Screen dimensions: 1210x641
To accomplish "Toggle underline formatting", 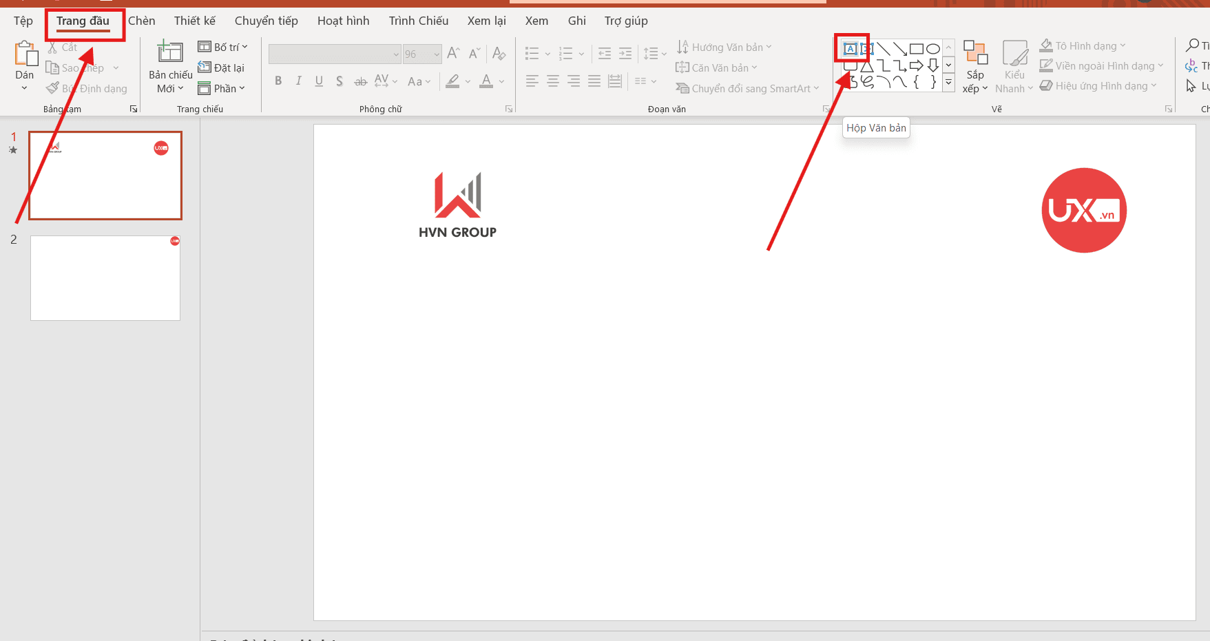I will point(319,81).
